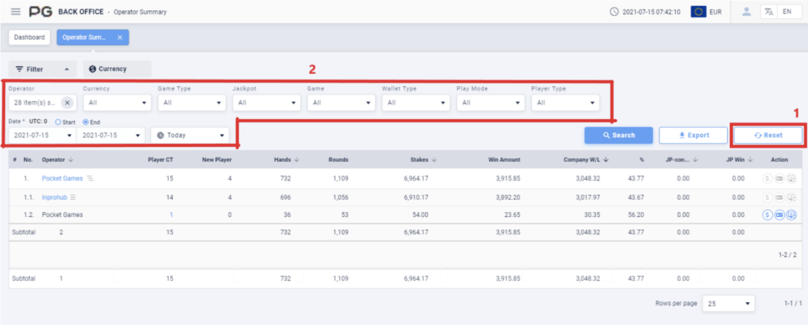Click the user profile icon

pyautogui.click(x=746, y=12)
